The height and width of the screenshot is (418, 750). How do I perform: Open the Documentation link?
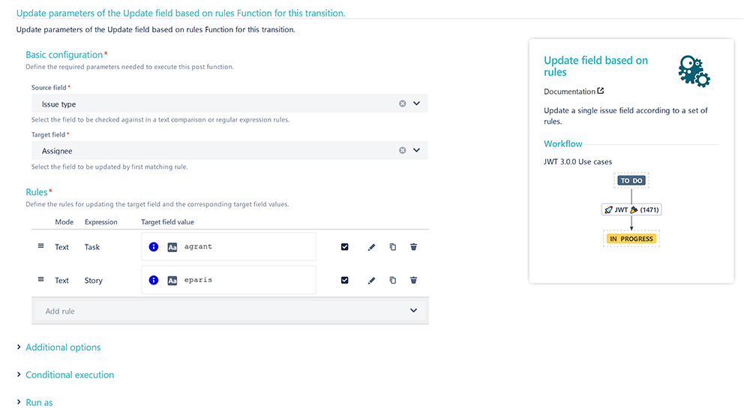click(569, 92)
